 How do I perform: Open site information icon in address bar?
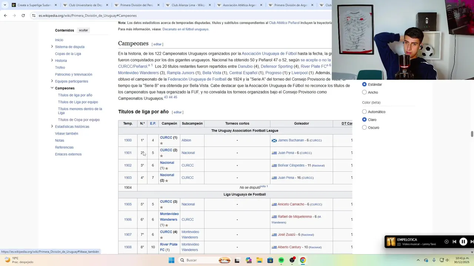[34, 16]
